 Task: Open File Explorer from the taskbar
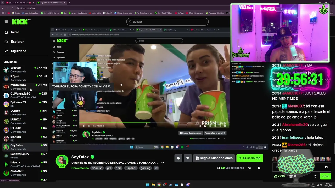(153, 185)
